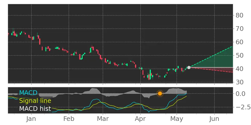Click the 40 price axis label
251x125 pixels.
239,69
